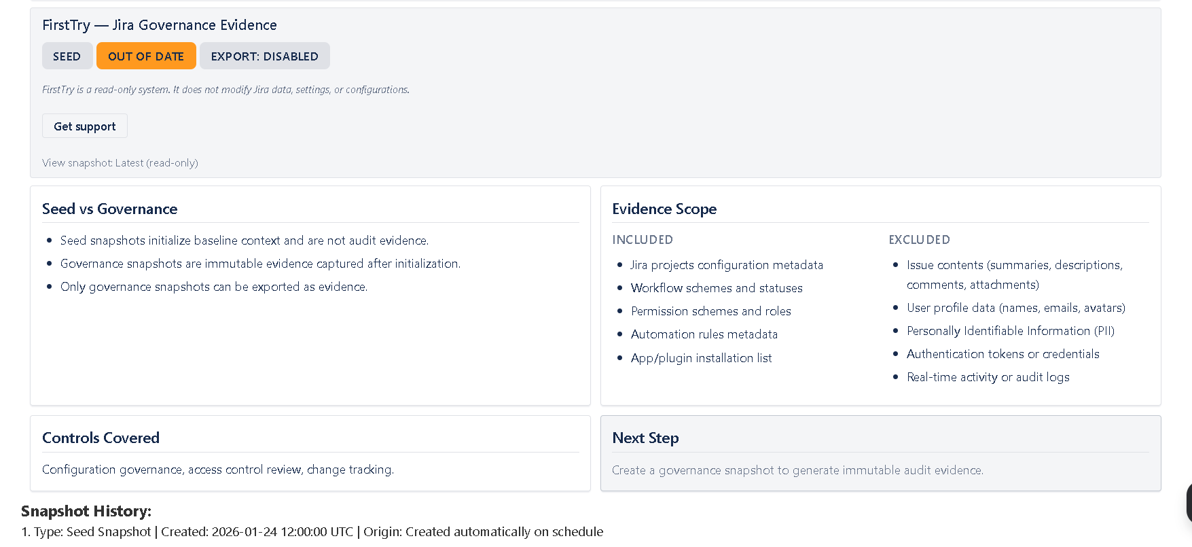Click the SEED status badge

(67, 56)
